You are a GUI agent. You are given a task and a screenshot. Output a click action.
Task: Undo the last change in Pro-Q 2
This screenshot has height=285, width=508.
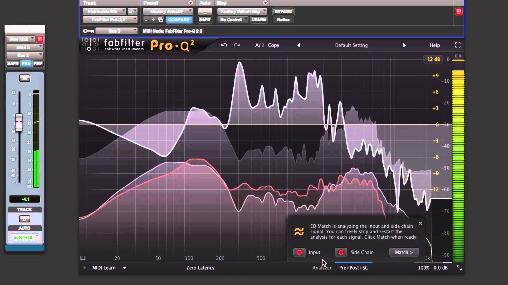224,45
